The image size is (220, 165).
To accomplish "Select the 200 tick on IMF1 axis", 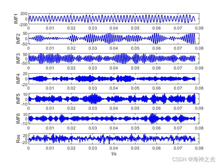I will tap(24, 14).
